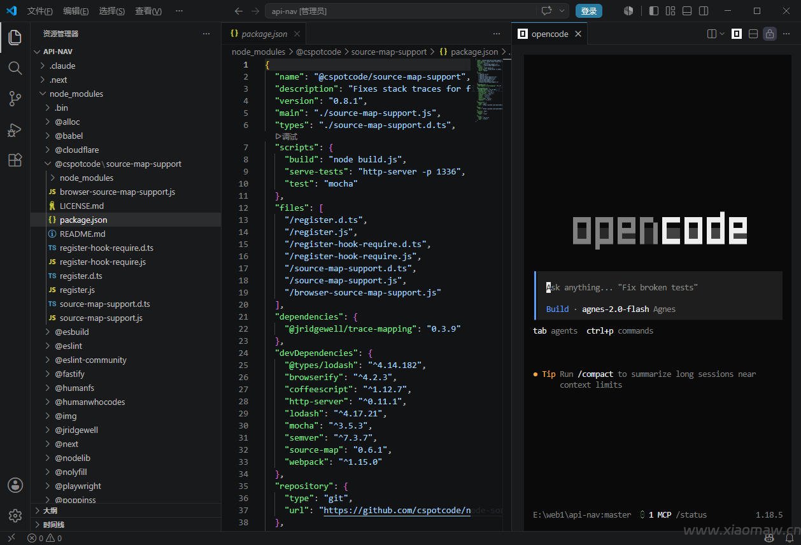Click the opencode icon in editor actions
This screenshot has height=545, width=801.
point(737,34)
